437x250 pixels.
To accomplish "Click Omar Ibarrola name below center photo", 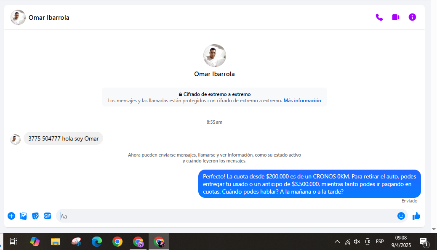I will click(x=214, y=74).
